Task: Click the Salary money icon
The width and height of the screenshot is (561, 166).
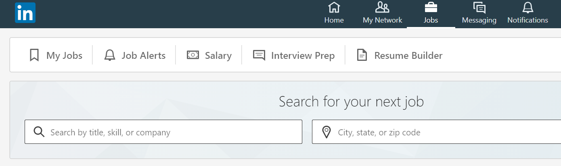Action: coord(193,55)
